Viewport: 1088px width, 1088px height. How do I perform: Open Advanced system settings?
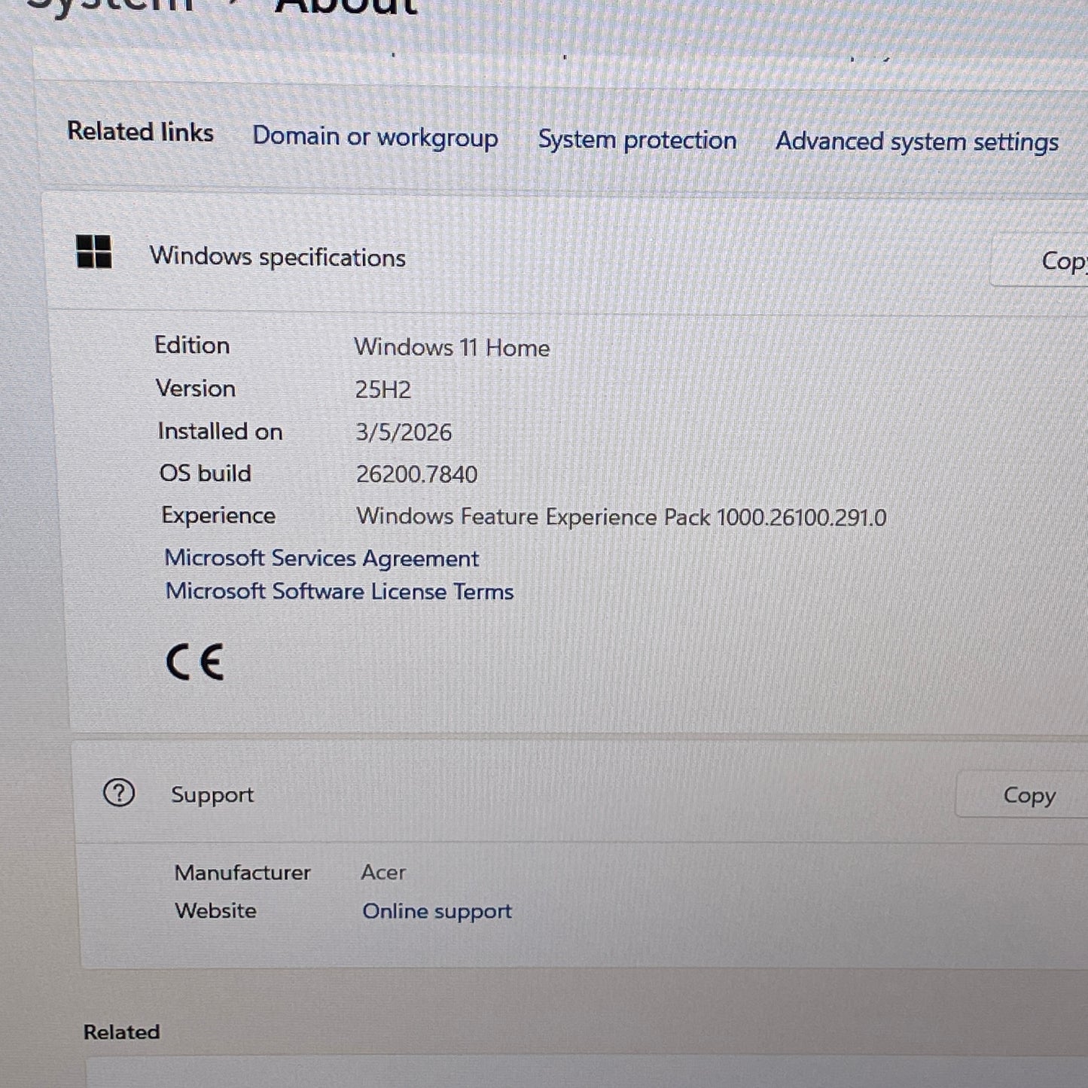tap(918, 142)
